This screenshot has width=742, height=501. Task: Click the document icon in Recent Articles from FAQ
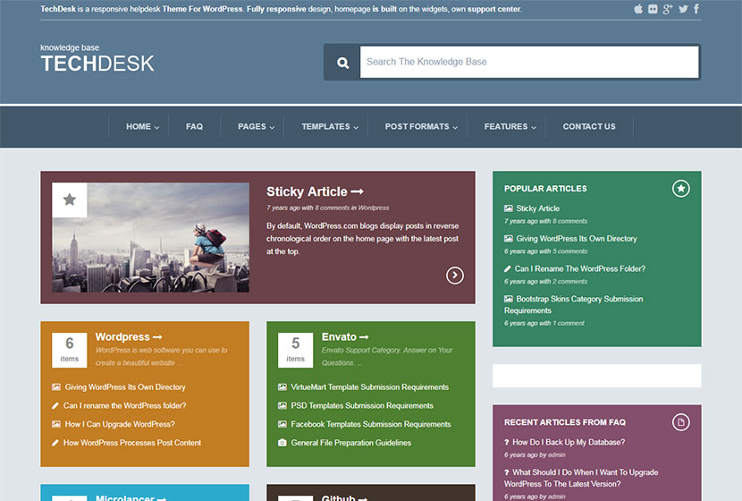point(681,422)
